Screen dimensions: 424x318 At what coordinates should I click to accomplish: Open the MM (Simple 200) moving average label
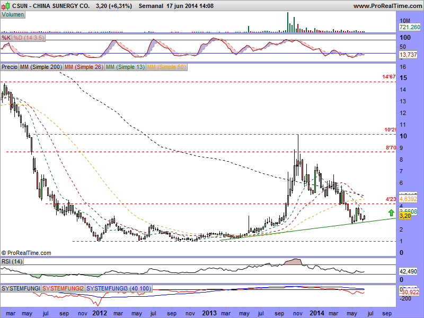pos(41,67)
